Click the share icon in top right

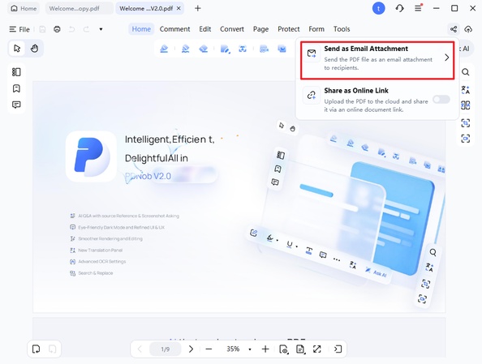454,29
